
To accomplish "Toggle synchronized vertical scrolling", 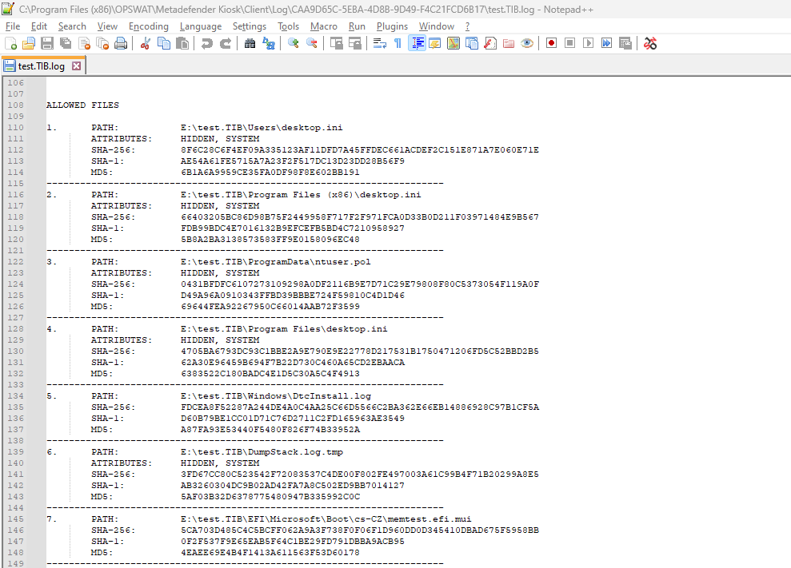I will point(337,43).
